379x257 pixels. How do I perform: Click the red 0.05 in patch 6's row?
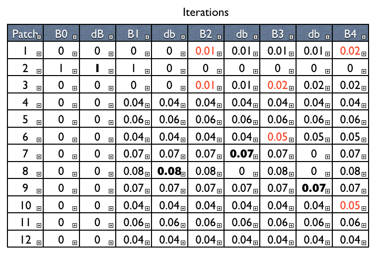[276, 137]
